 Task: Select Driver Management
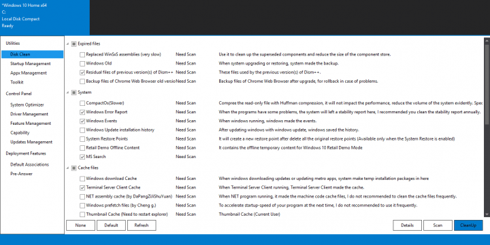click(29, 114)
